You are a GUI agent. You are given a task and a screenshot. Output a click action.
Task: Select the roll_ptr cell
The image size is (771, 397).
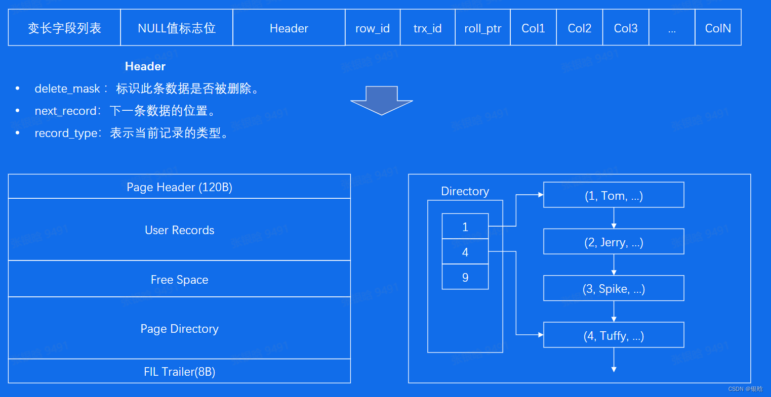(483, 28)
